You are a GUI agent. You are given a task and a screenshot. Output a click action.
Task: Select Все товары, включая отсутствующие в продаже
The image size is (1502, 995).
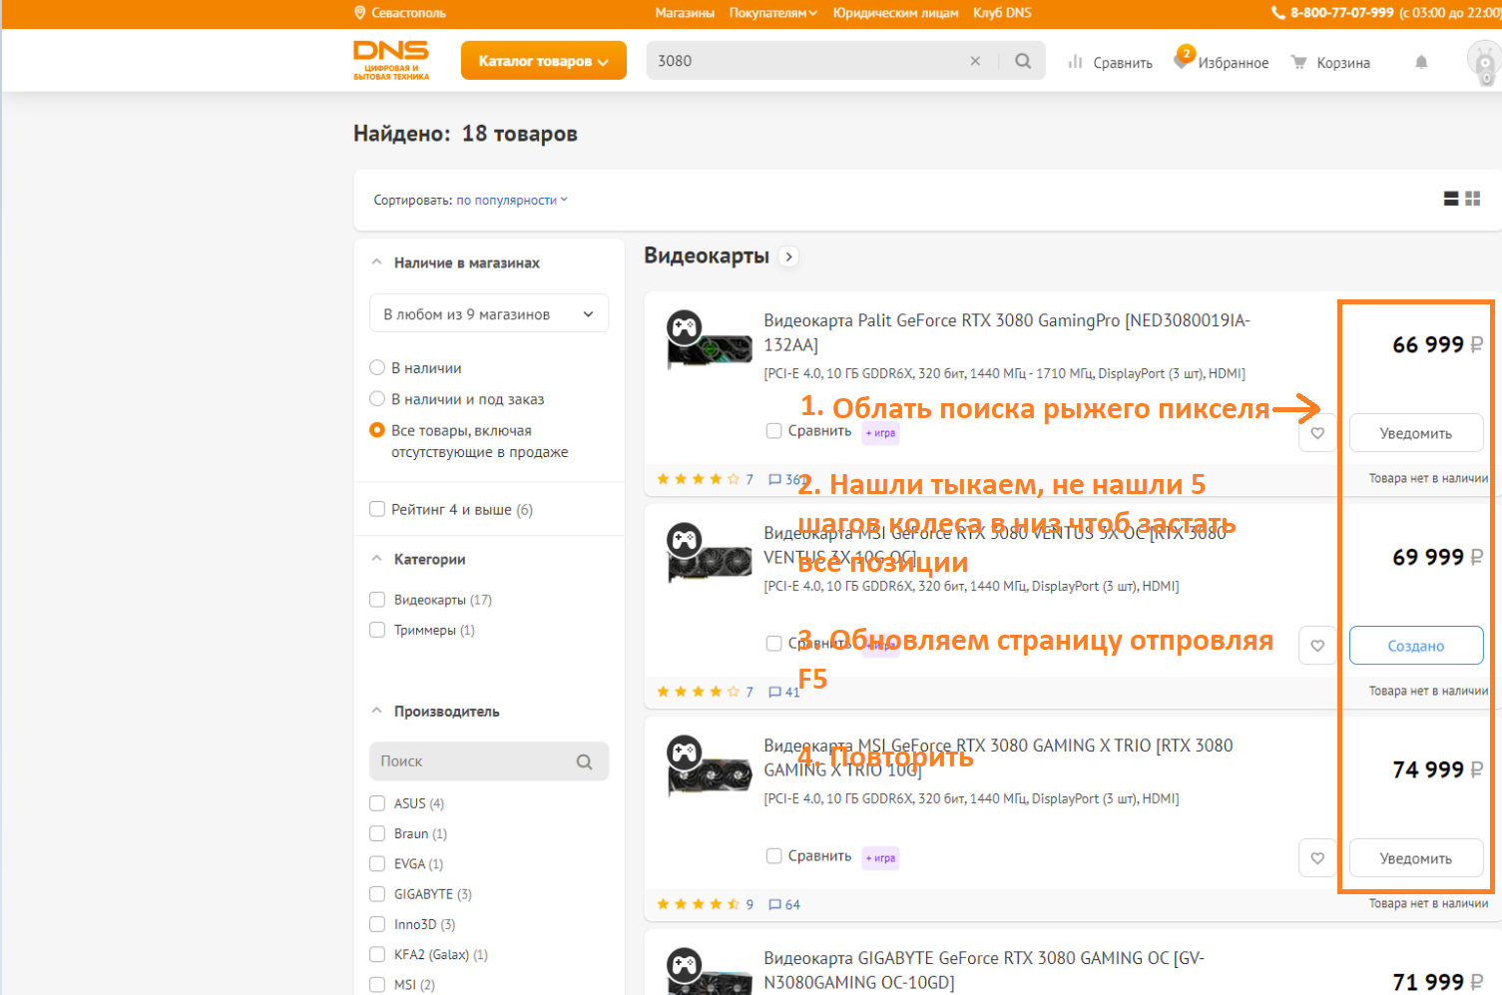click(377, 430)
